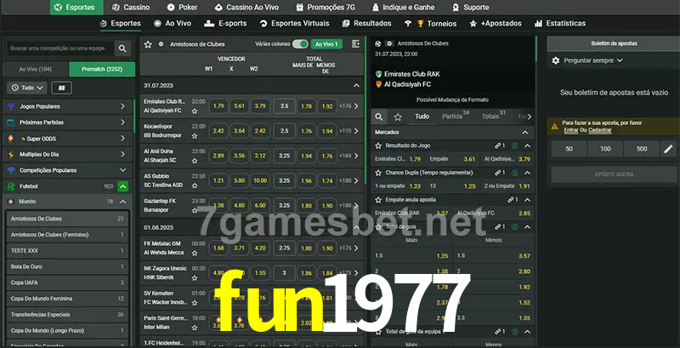The image size is (680, 348).
Task: Click the layout view icon next to Tudo
Action: coord(61,88)
